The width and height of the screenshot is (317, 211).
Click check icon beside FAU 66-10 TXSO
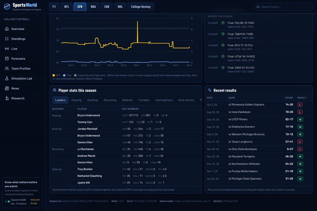(223, 23)
